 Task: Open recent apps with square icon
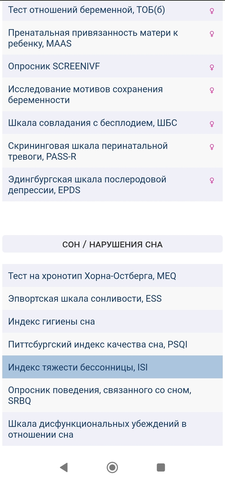pyautogui.click(x=161, y=467)
